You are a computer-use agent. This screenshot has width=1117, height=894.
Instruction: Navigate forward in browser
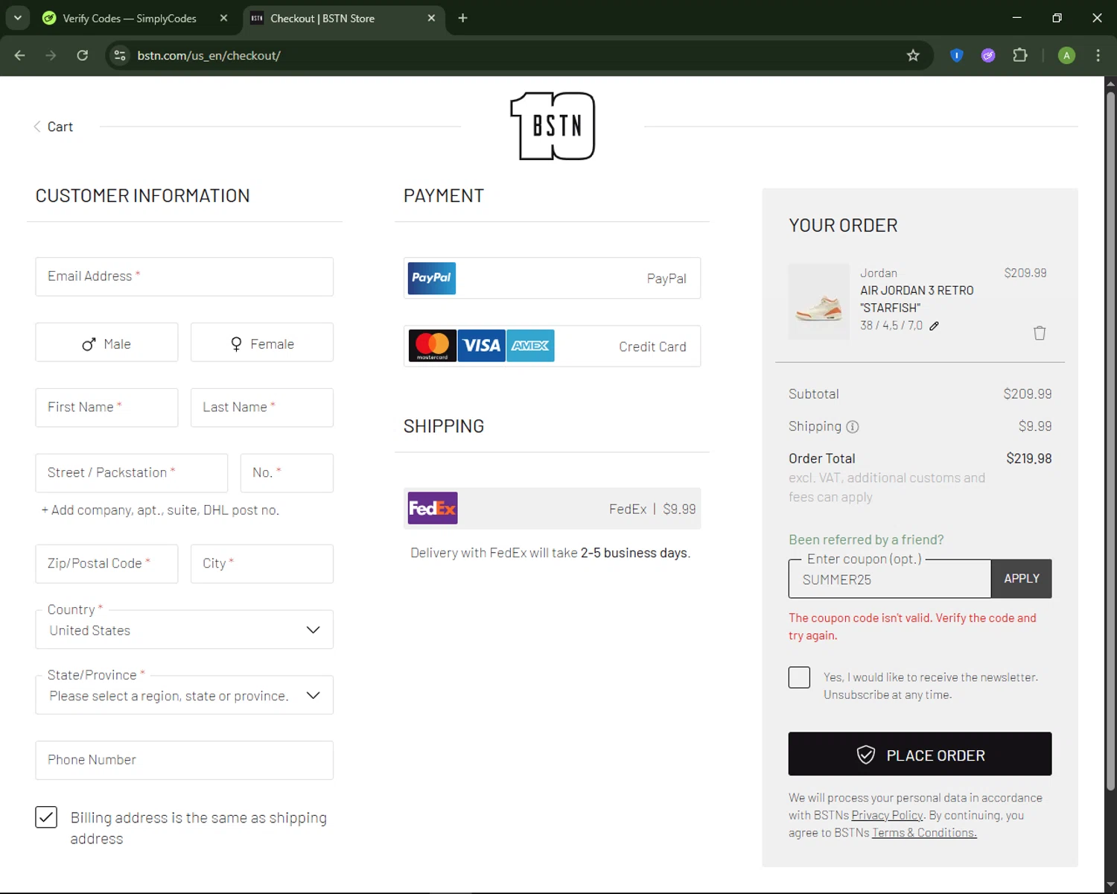(51, 55)
